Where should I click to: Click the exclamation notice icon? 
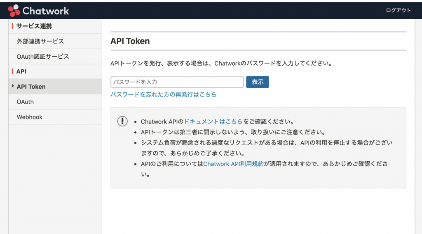coord(122,122)
